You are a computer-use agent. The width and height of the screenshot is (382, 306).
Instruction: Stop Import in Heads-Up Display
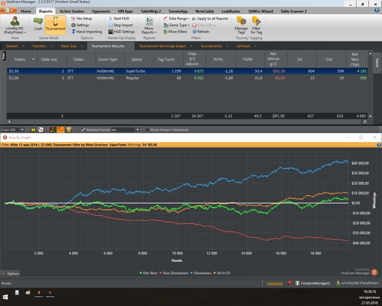coord(121,25)
